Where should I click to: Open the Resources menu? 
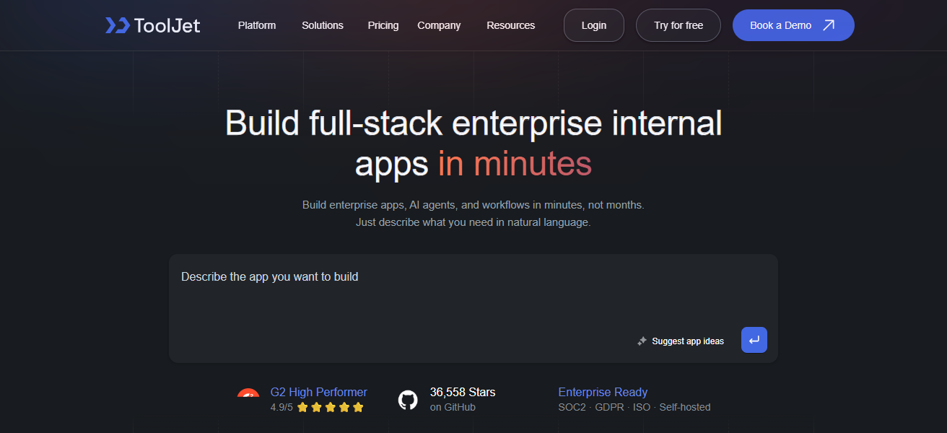(x=510, y=25)
